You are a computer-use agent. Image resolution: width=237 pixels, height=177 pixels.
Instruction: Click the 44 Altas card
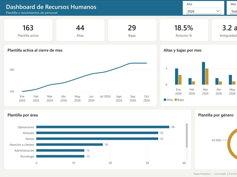(x=80, y=30)
